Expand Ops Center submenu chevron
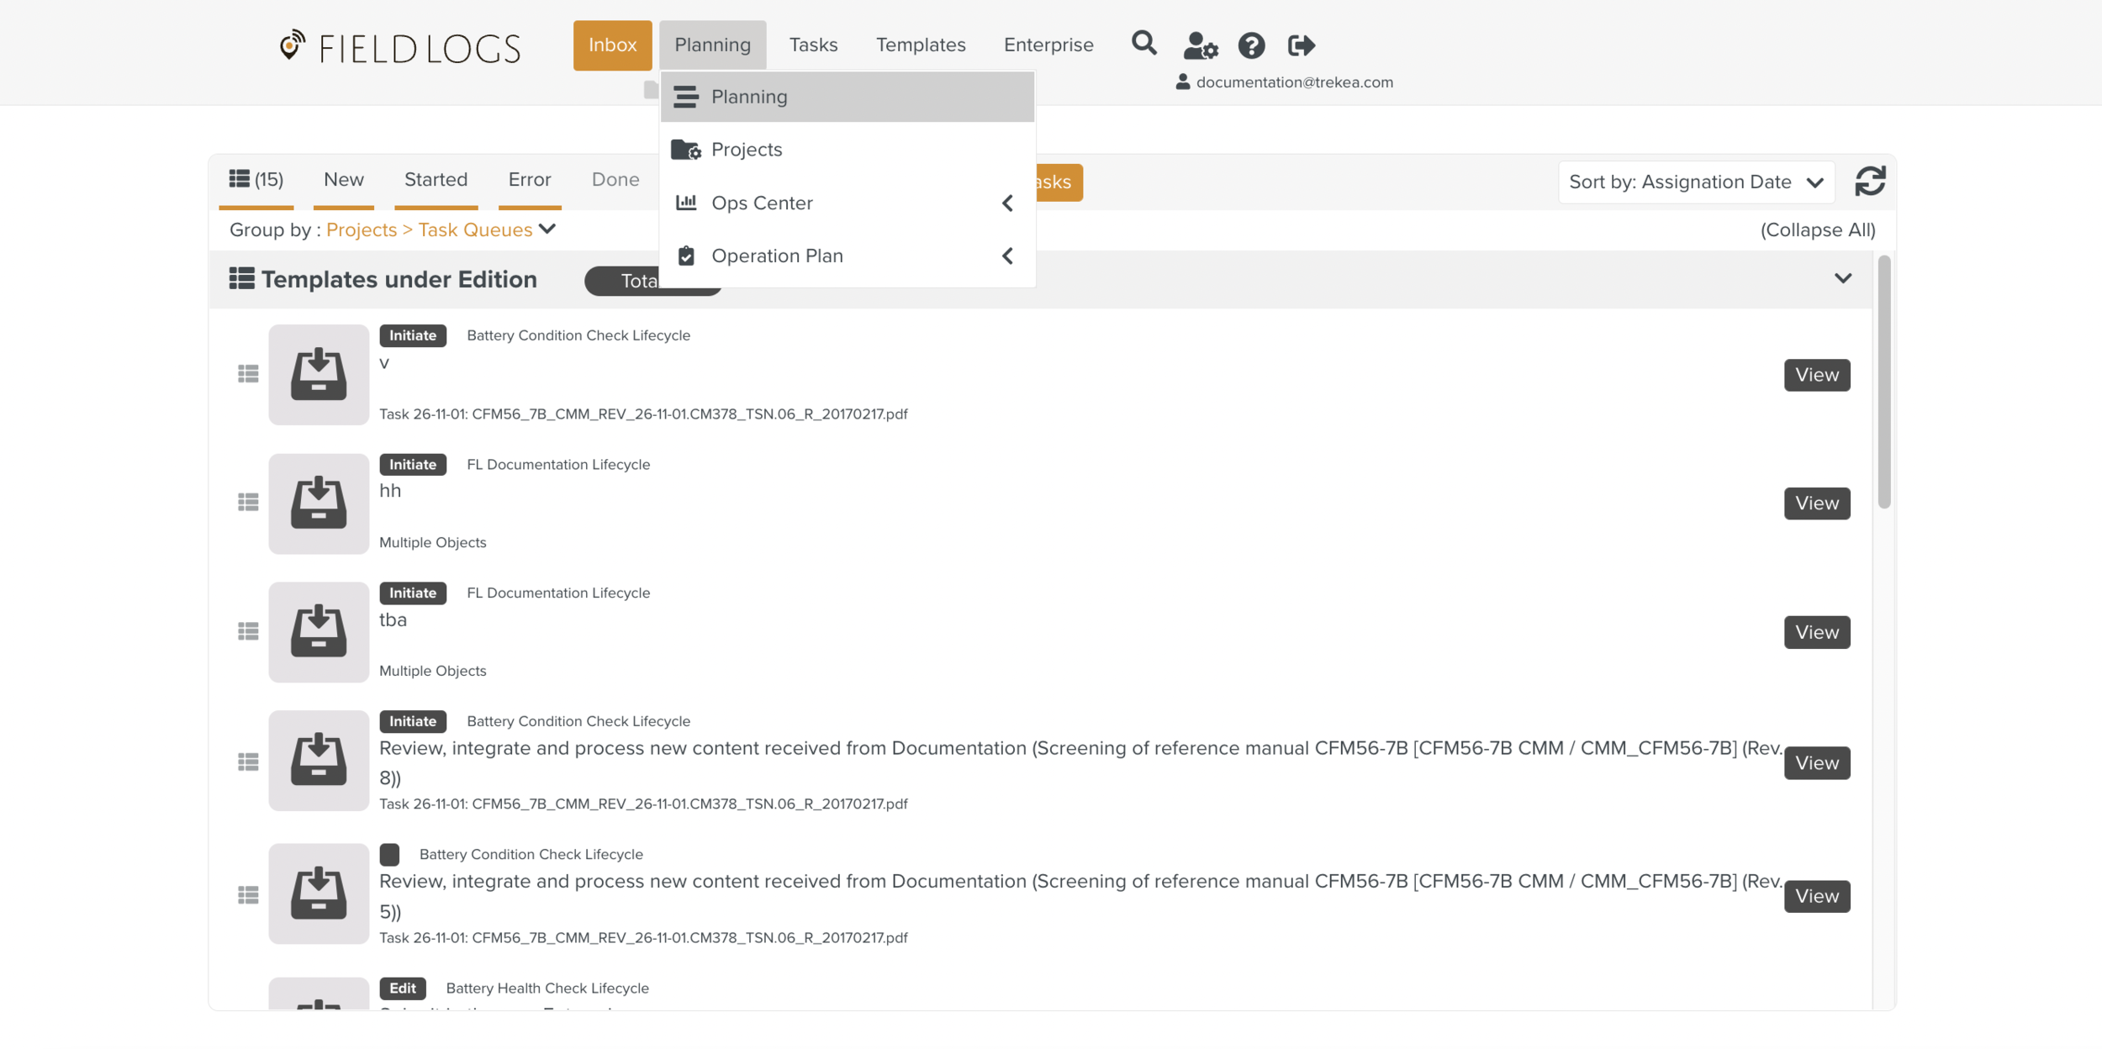Screen dimensions: 2102x1049 [1007, 203]
